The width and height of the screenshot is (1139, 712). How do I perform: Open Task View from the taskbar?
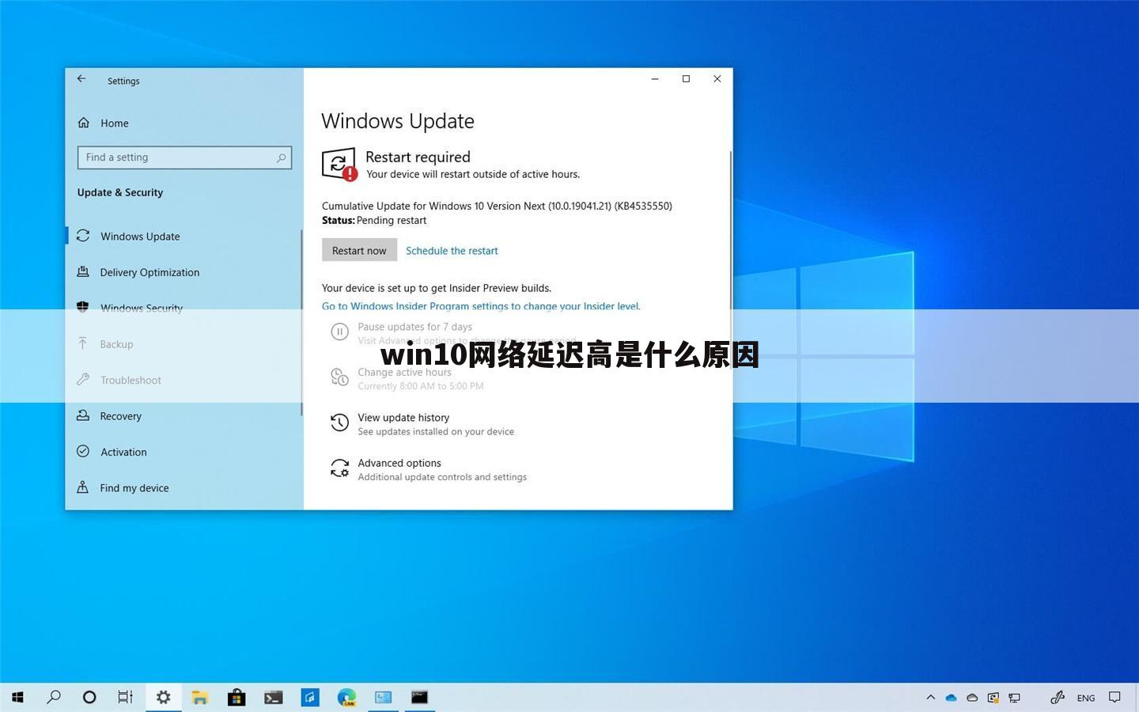click(124, 697)
